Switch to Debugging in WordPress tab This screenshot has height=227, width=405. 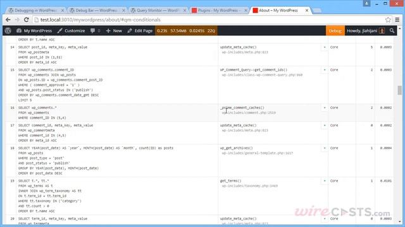tap(35, 10)
